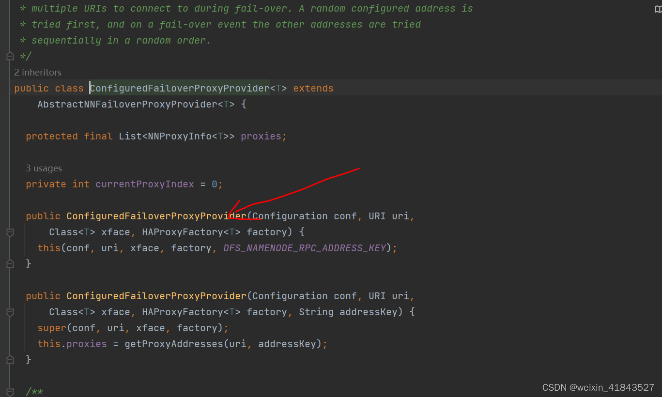This screenshot has height=397, width=662.
Task: Click the super keyword in the second constructor
Action: [x=51, y=328]
